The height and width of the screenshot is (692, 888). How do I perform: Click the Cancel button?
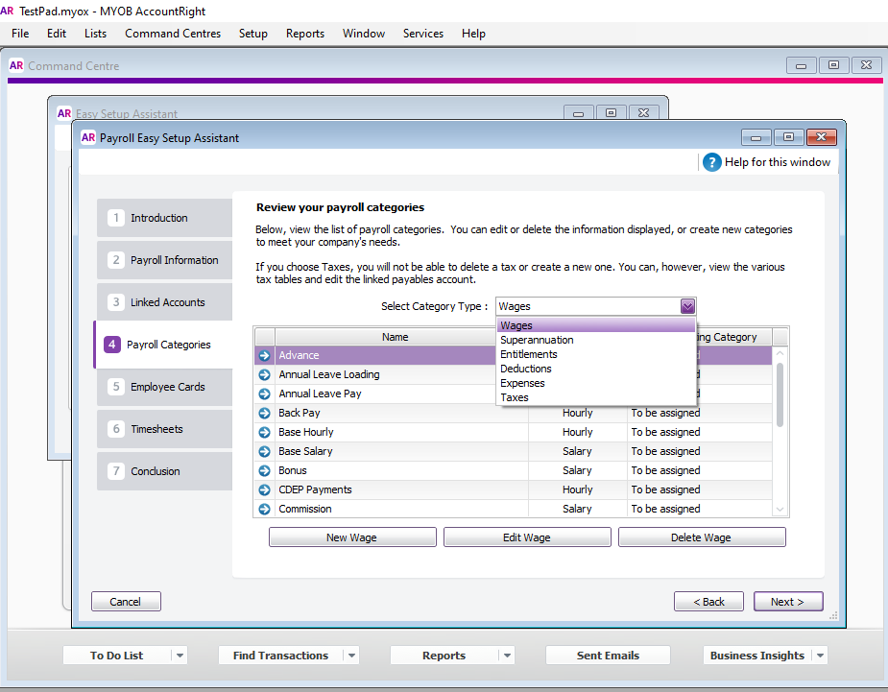[x=126, y=602]
